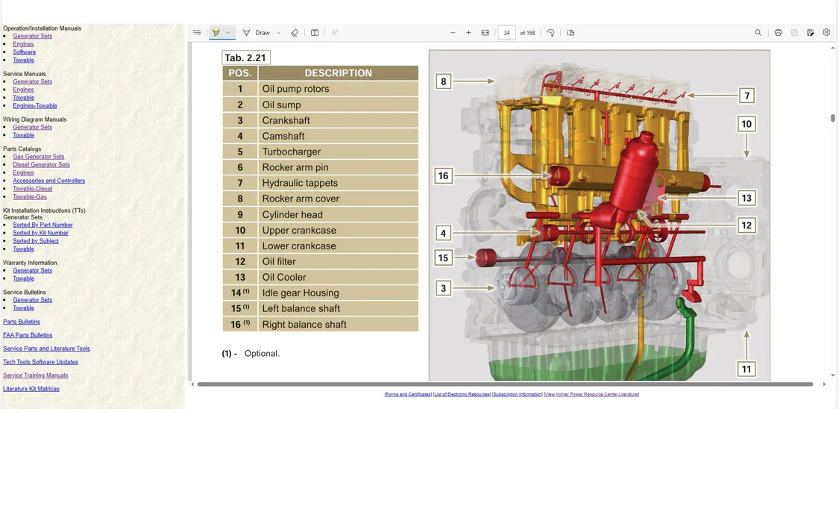
Task: Click the horizontal scrollbar under the PDF
Action: [505, 384]
